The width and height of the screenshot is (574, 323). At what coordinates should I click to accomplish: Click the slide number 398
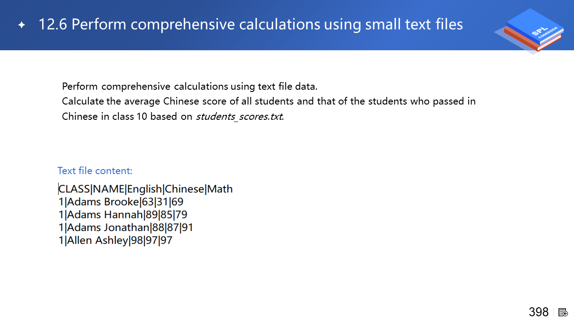pos(539,312)
